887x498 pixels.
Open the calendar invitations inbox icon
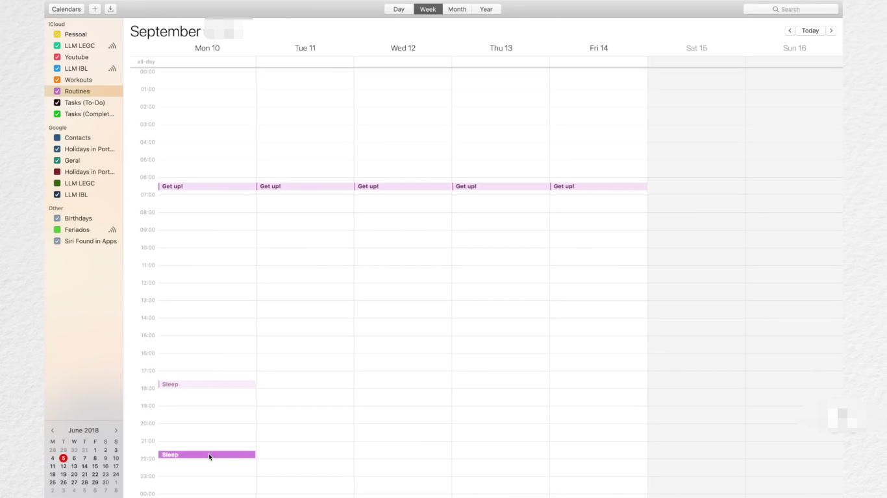coord(110,9)
